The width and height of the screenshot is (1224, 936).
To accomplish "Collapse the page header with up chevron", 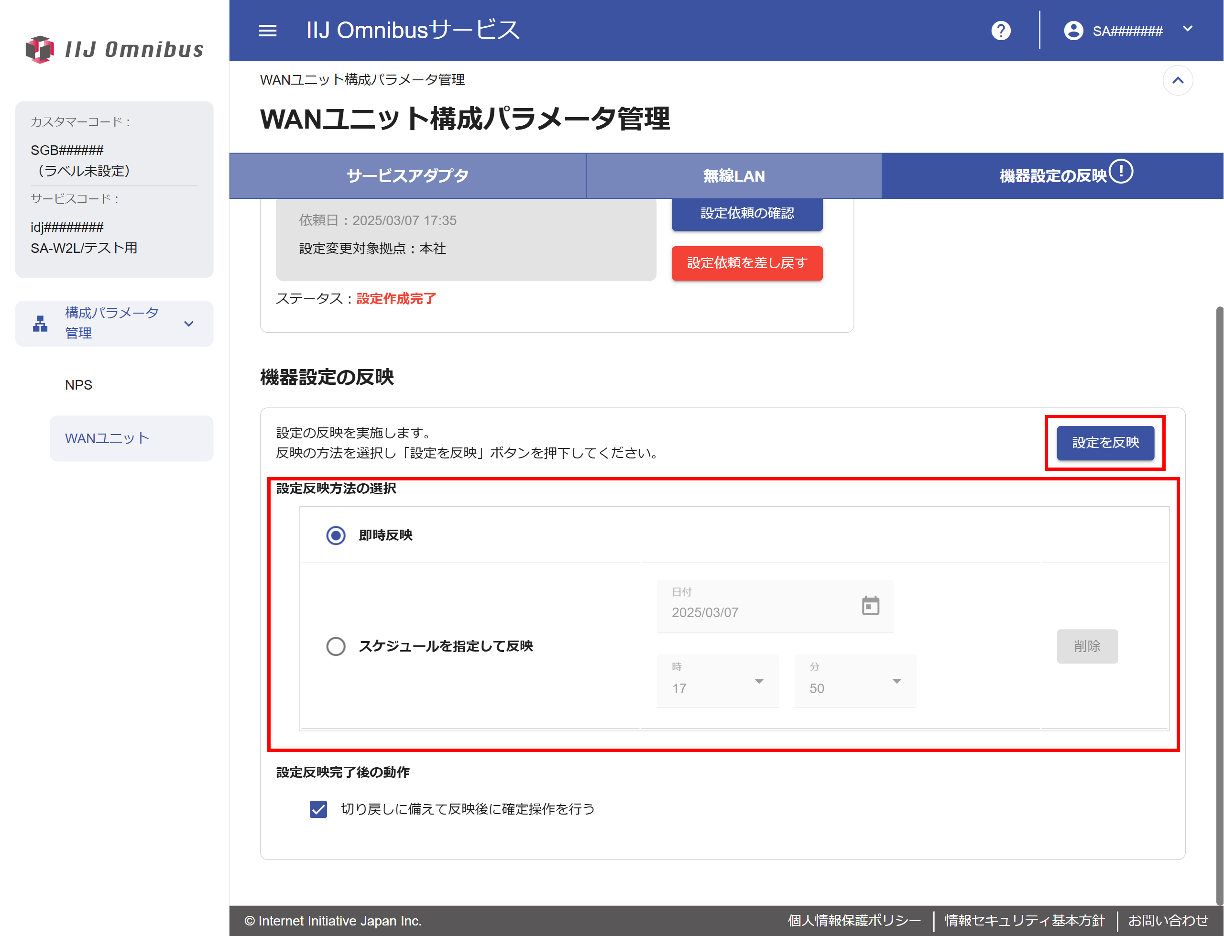I will [1177, 81].
